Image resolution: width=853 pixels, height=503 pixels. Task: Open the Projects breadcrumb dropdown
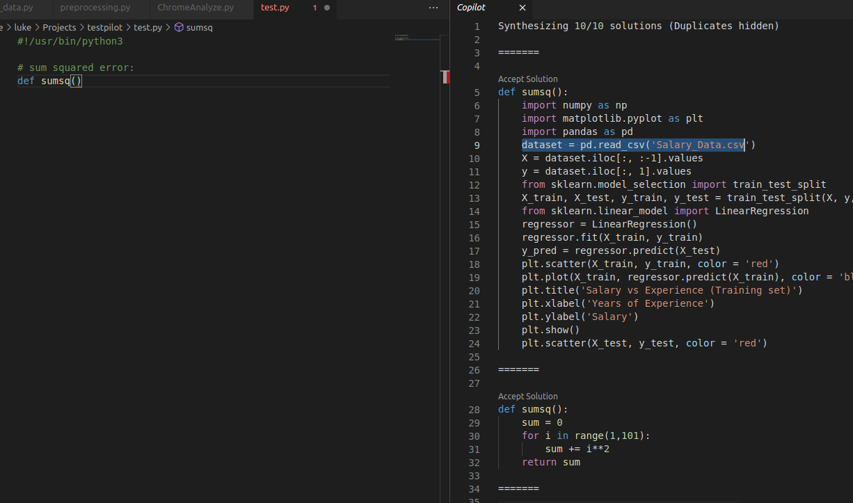pos(59,27)
